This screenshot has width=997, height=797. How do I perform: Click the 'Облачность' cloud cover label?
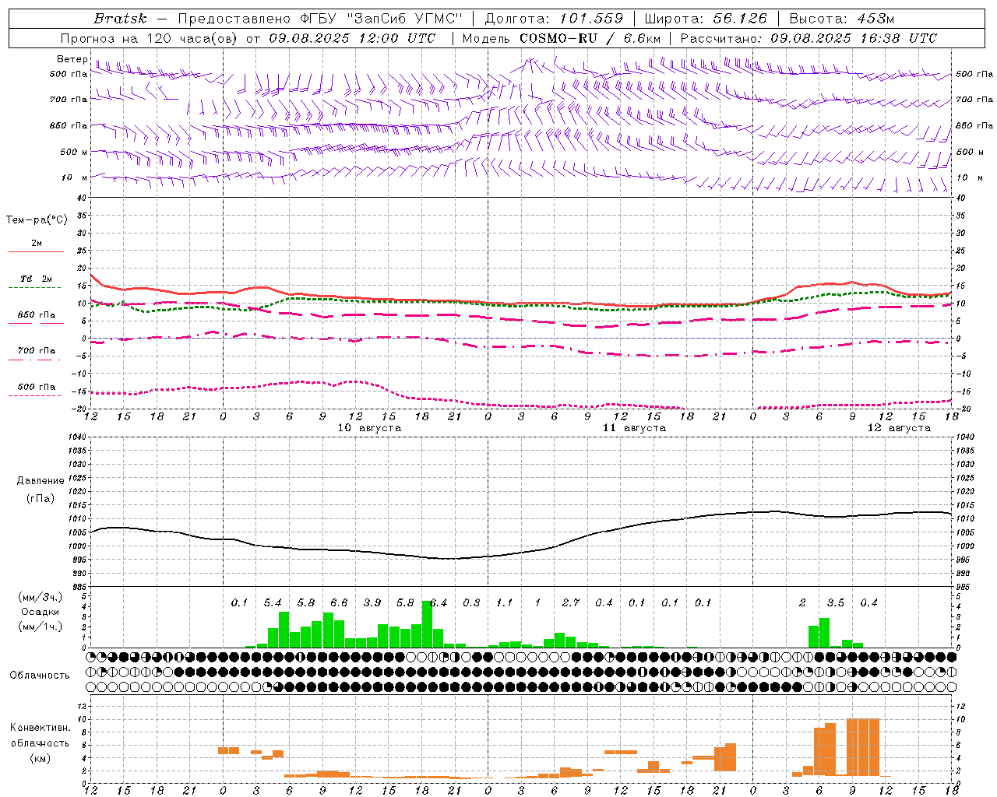pyautogui.click(x=40, y=675)
